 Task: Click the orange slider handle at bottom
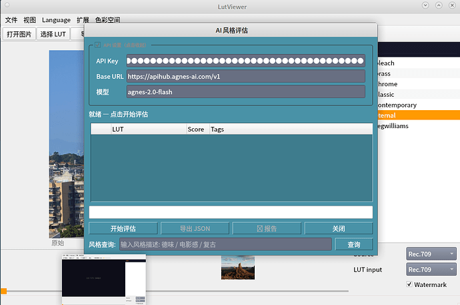pyautogui.click(x=3, y=291)
